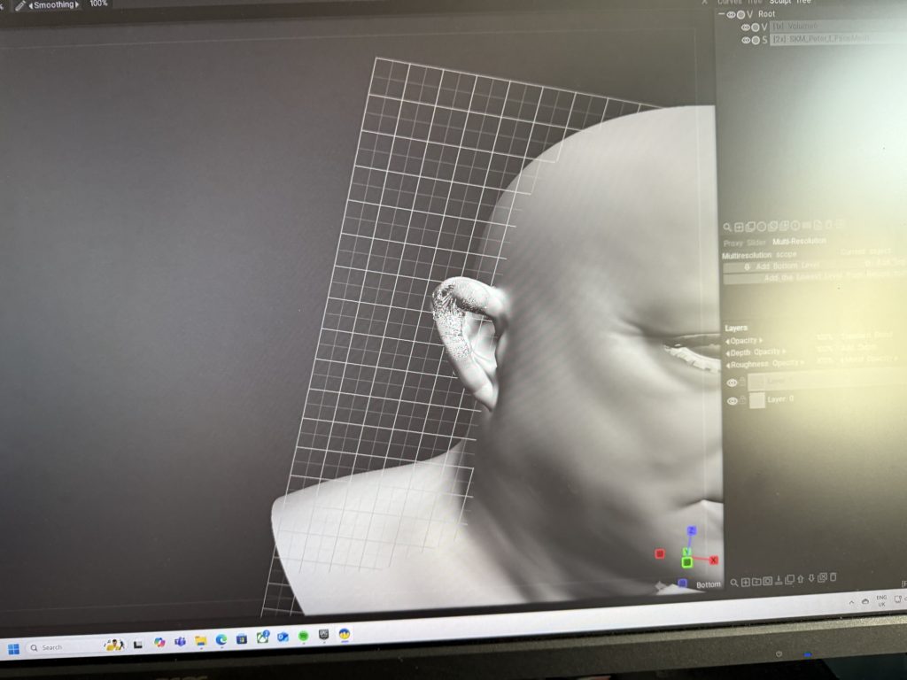Toggle the eye icon for the Root object
This screenshot has height=680, width=907.
(x=731, y=14)
